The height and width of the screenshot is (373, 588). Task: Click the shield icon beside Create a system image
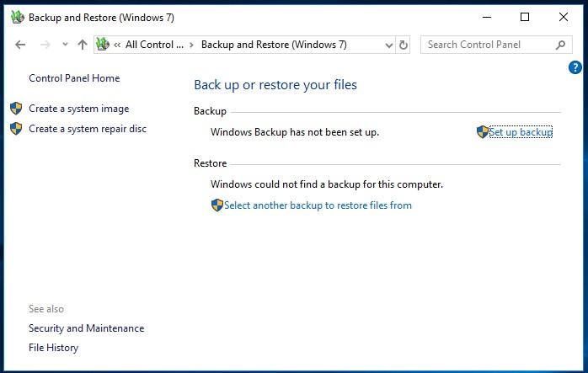(x=16, y=109)
